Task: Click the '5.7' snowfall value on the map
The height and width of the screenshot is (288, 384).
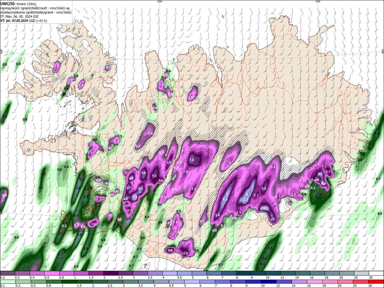Action: point(246,199)
